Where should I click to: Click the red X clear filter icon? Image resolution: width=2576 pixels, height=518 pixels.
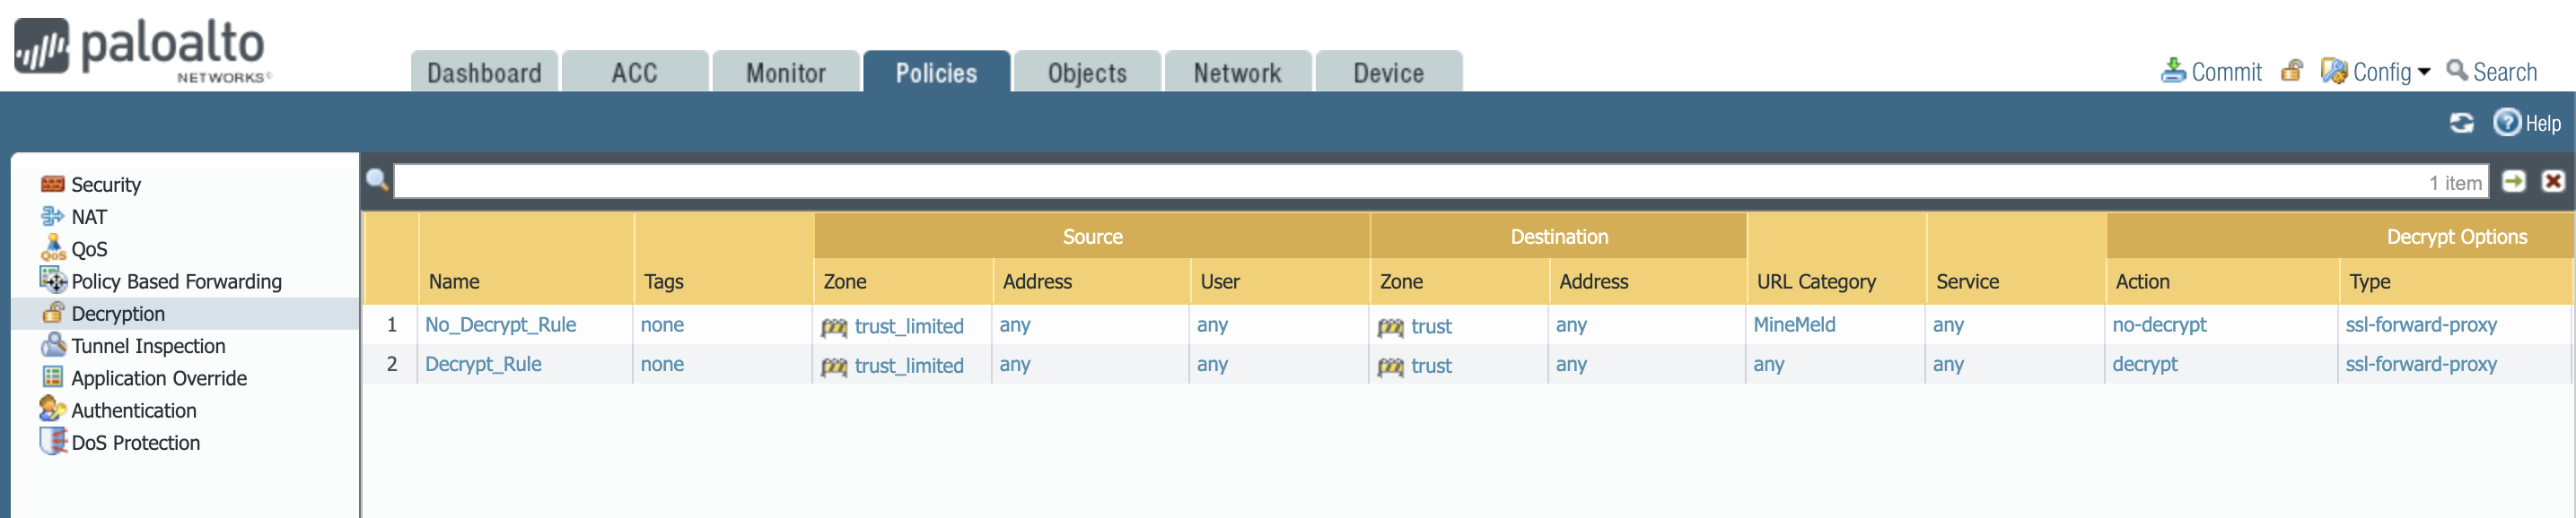(2553, 182)
